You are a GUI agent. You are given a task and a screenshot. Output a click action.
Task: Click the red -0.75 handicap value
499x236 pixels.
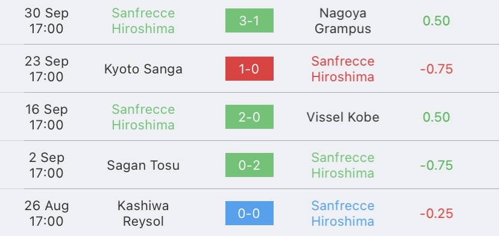pos(436,69)
